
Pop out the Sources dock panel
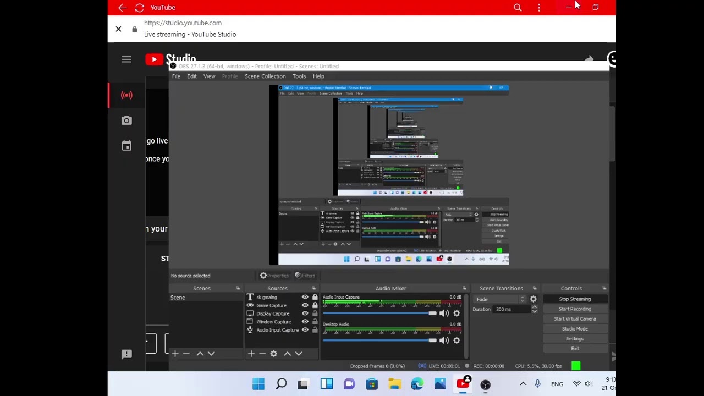(x=313, y=288)
